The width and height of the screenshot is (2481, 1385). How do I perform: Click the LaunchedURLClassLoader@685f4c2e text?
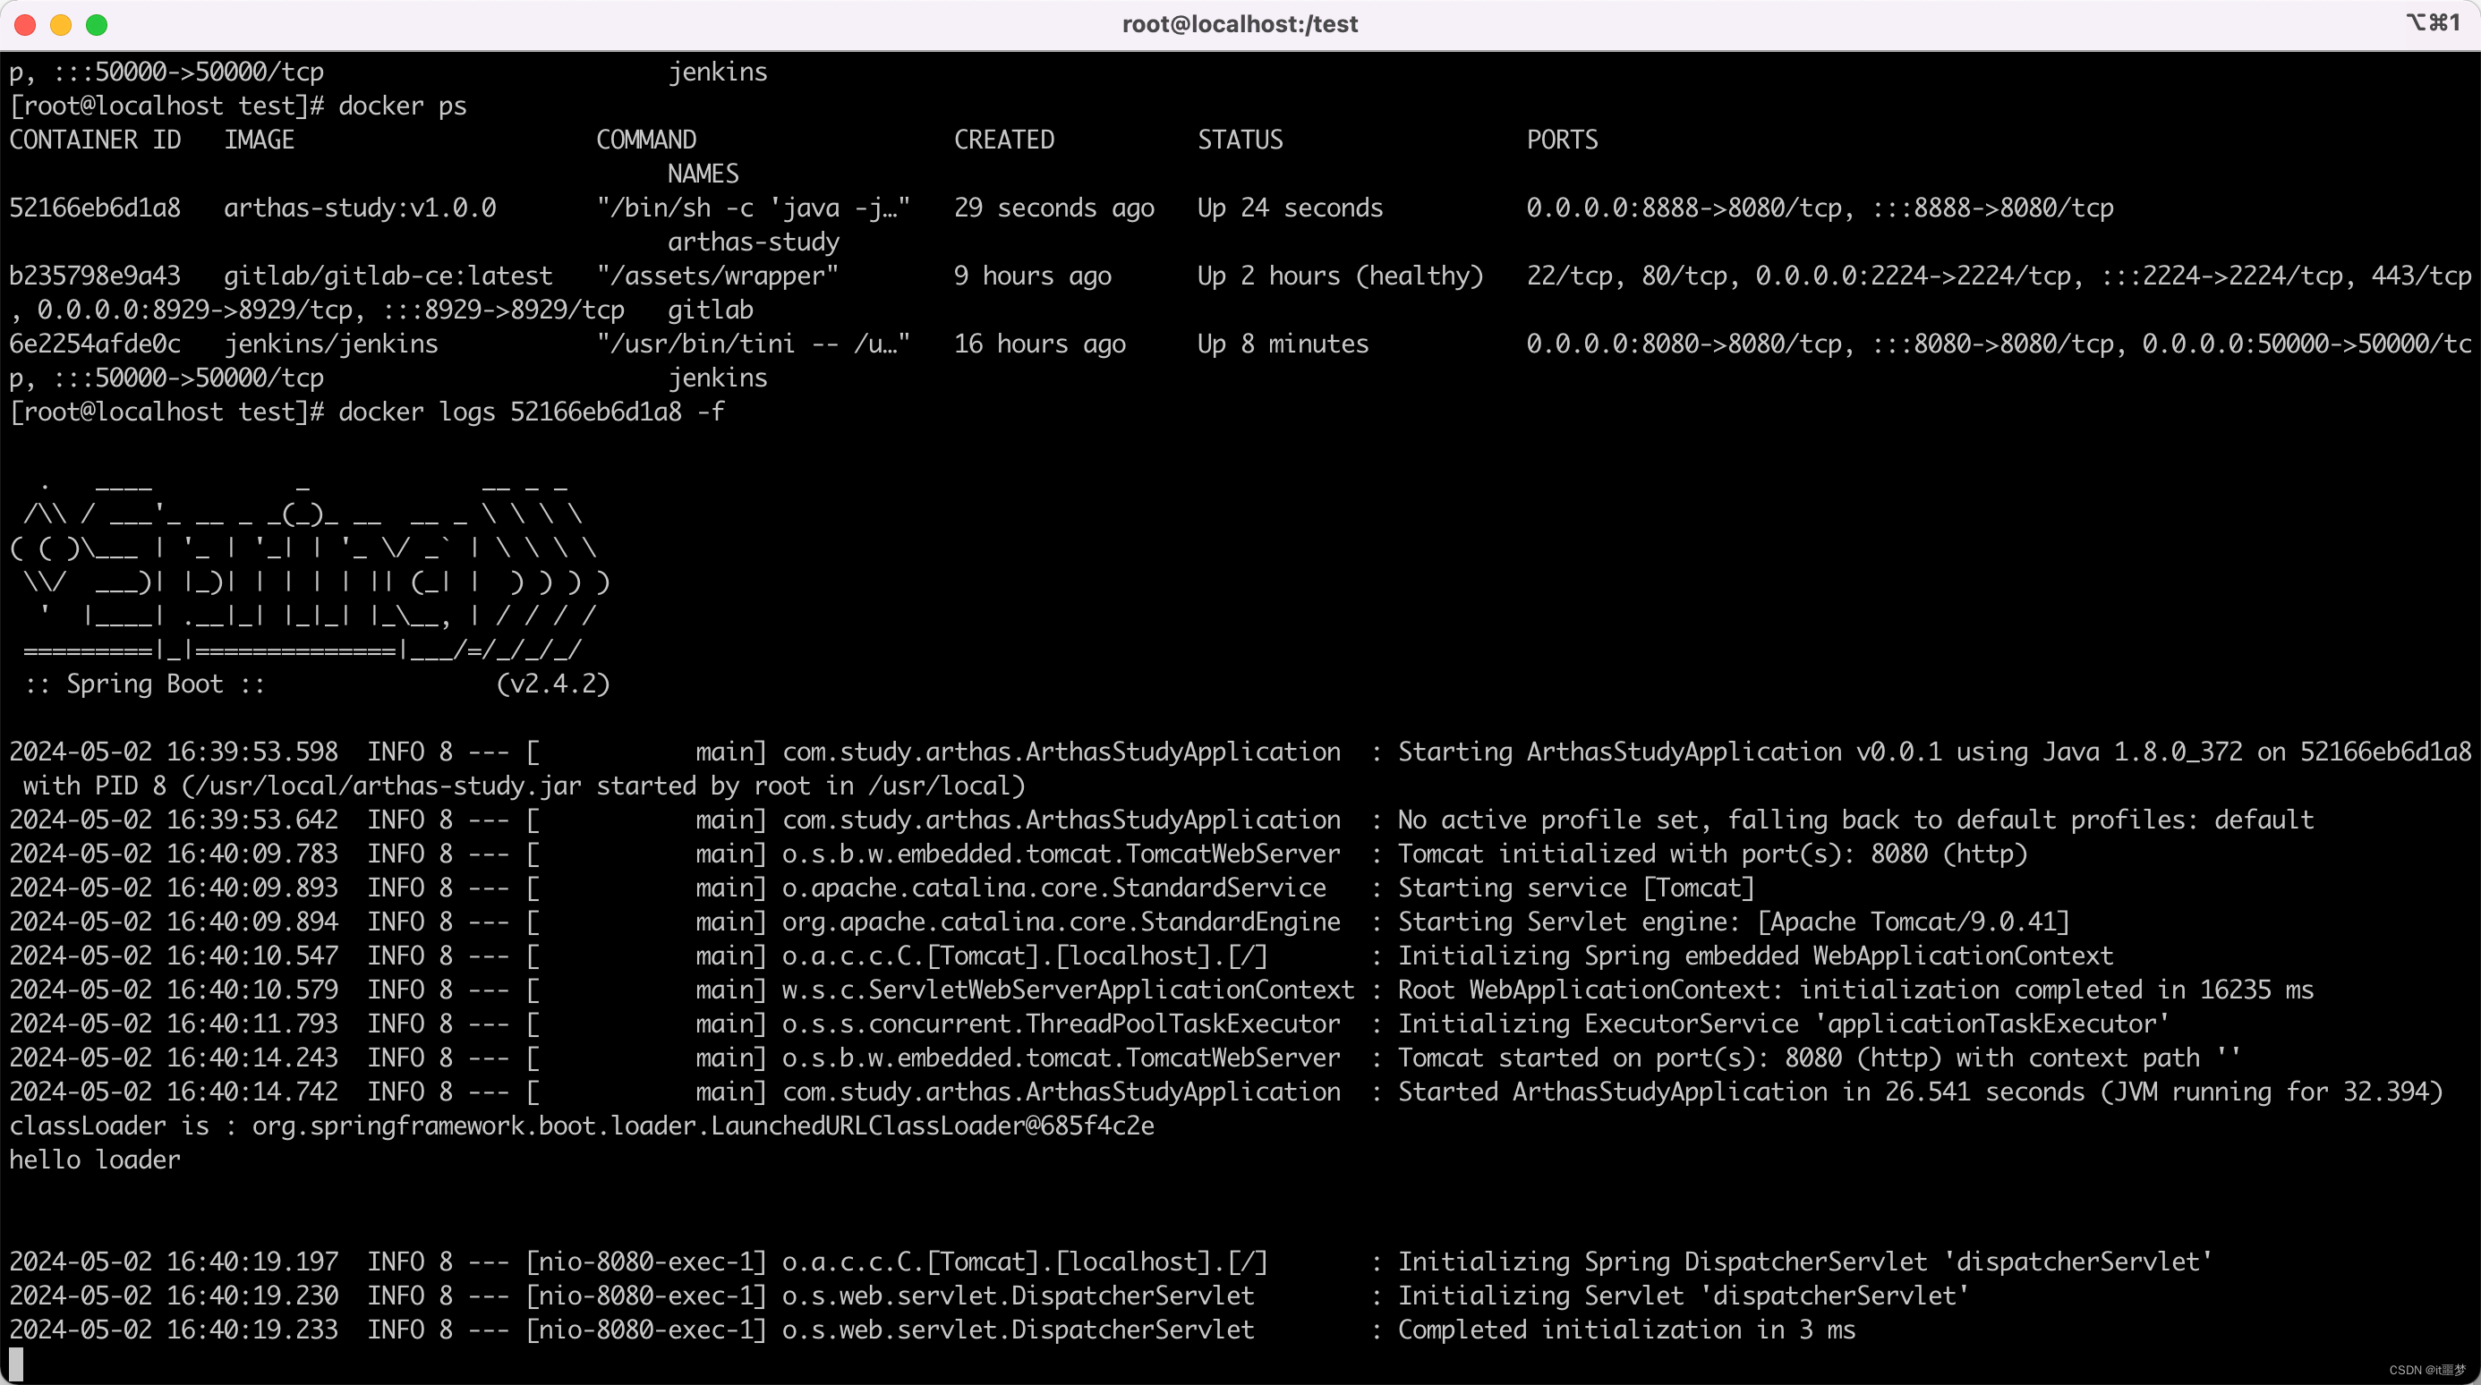(x=933, y=1126)
